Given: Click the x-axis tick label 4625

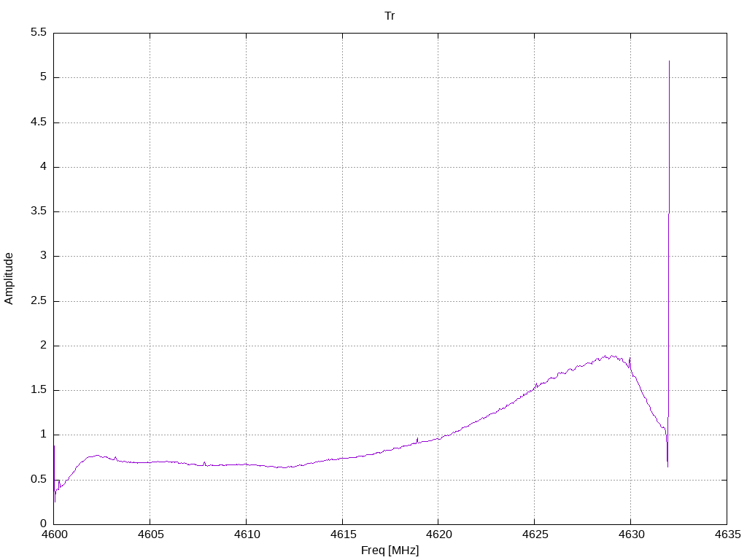Looking at the screenshot, I should pos(535,534).
